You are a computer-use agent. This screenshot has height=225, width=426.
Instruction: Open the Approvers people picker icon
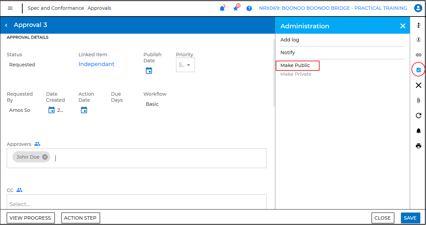37,144
